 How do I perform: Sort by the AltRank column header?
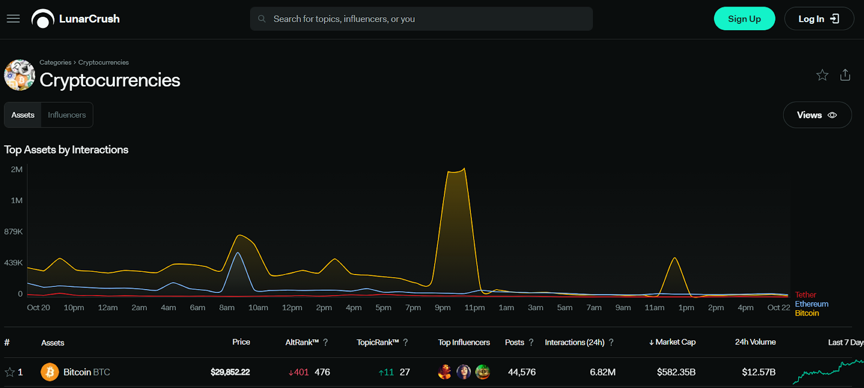coord(302,343)
